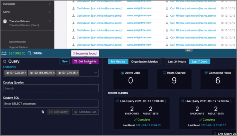Click the Hosts Queried monitor icon
The width and height of the screenshot is (237, 136).
[x=164, y=73]
